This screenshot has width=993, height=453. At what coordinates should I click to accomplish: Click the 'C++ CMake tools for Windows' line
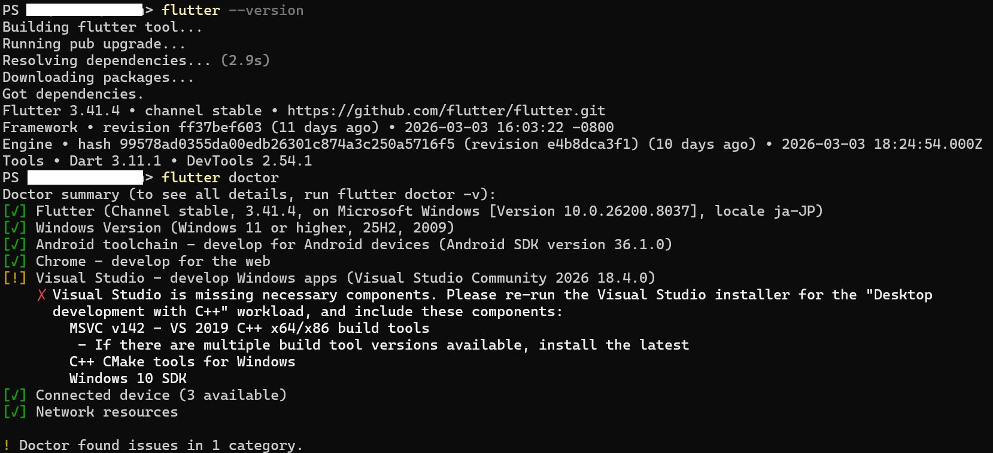click(182, 362)
